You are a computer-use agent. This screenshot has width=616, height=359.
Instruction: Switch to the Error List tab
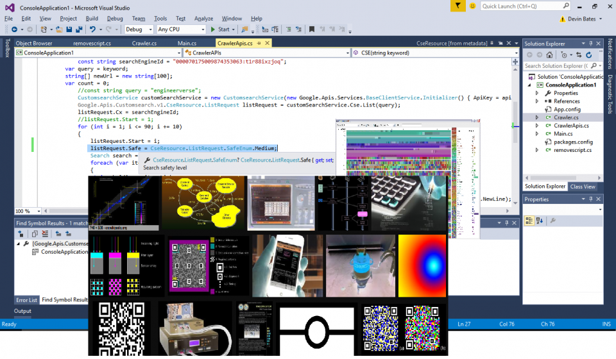[27, 300]
